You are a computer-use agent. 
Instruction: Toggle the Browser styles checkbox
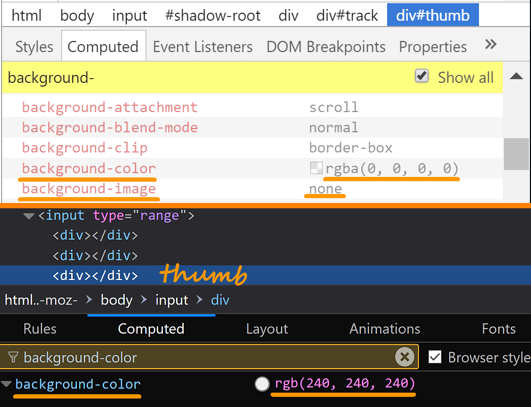coord(435,357)
